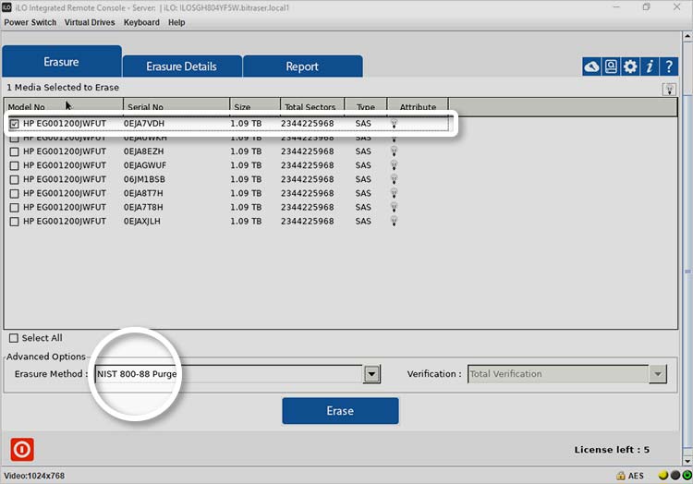Image resolution: width=693 pixels, height=484 pixels.
Task: Click bulb attribute icon for 0EJA7T8H row
Action: coord(394,208)
